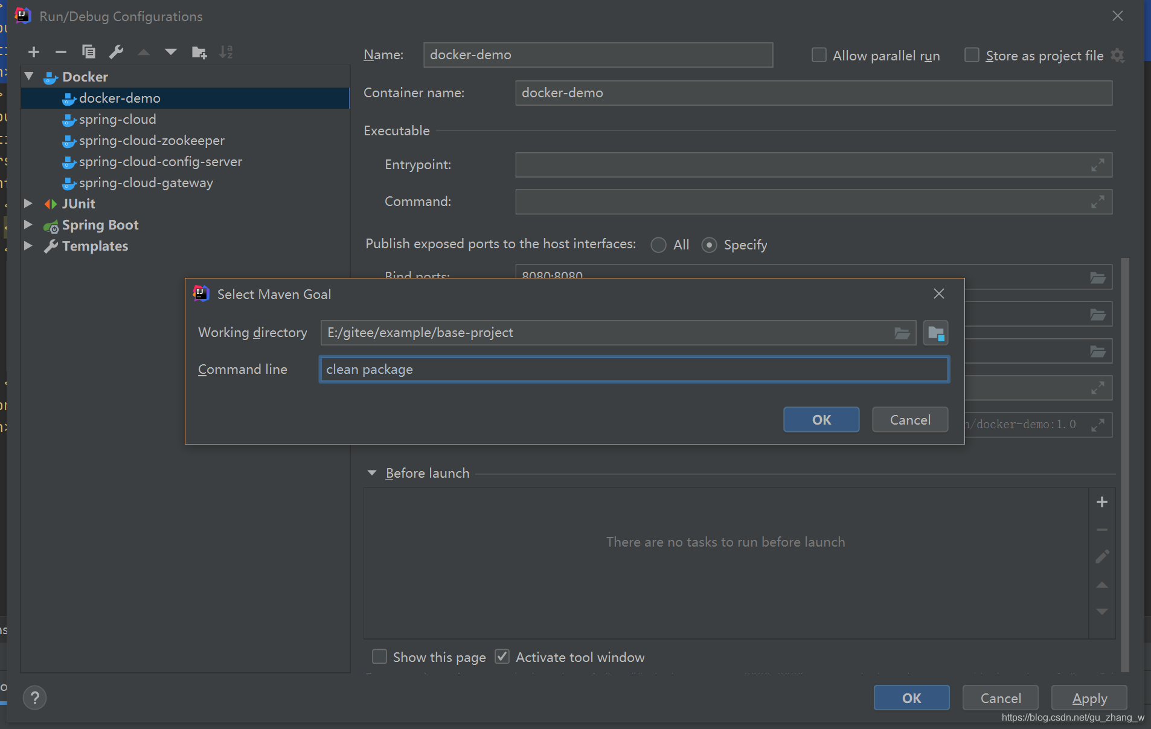This screenshot has width=1151, height=729.
Task: Add new configuration with plus icon
Action: [x=34, y=52]
